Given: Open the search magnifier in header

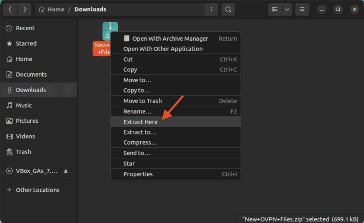Looking at the screenshot, I should point(228,9).
